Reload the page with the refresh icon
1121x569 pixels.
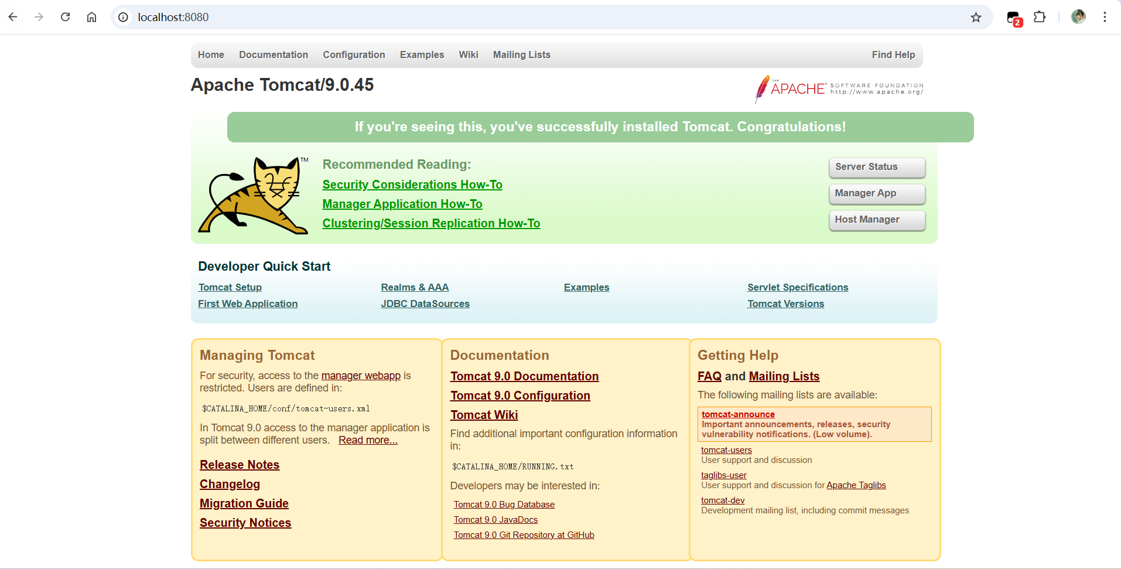65,17
